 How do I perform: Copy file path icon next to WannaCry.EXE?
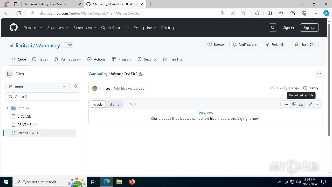click(141, 74)
